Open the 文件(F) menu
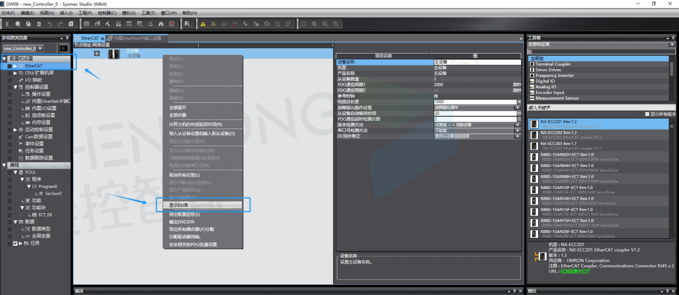This screenshot has width=679, height=295. point(8,13)
